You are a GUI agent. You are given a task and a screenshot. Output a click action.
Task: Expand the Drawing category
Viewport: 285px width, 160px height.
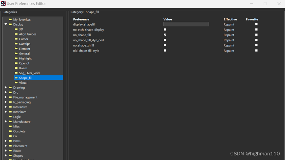pos(6,88)
